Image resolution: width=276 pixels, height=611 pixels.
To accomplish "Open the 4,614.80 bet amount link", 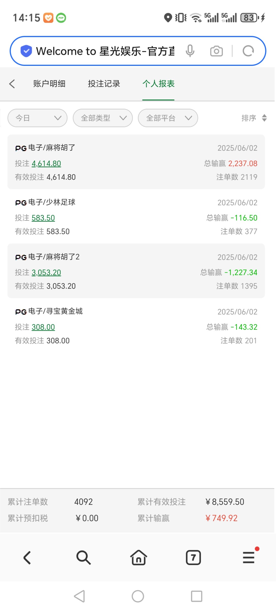I will click(x=46, y=163).
